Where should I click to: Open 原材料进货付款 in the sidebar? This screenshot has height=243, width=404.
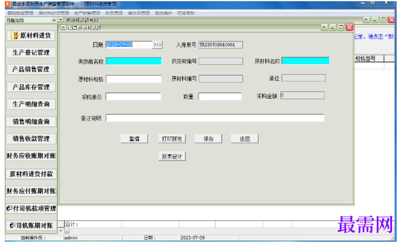click(31, 174)
